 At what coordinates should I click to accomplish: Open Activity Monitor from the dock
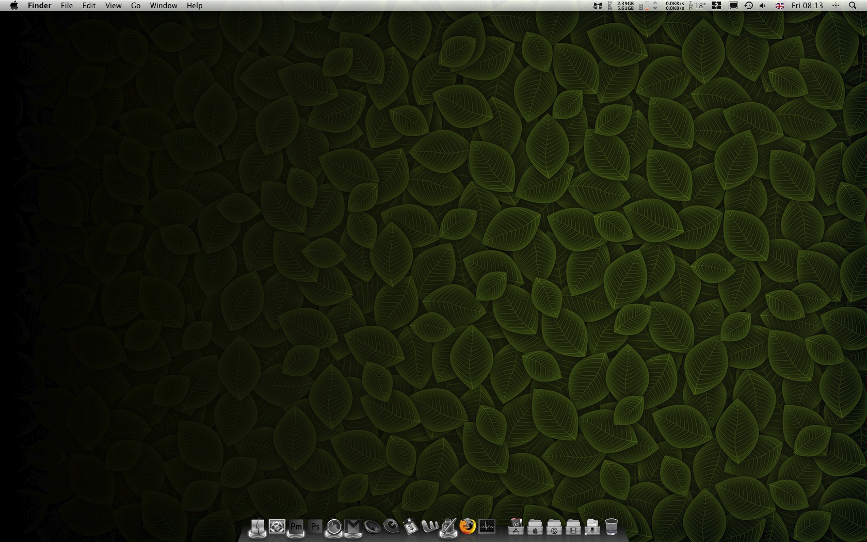pyautogui.click(x=487, y=527)
